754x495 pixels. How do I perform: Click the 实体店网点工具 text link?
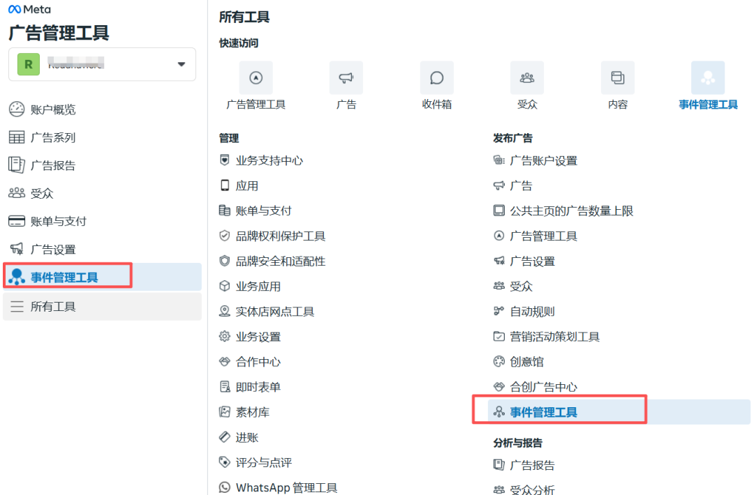(x=275, y=312)
